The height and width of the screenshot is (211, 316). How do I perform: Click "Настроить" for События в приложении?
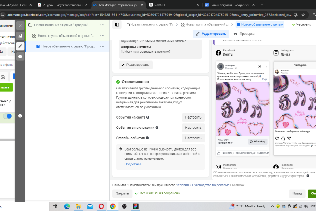pyautogui.click(x=193, y=128)
